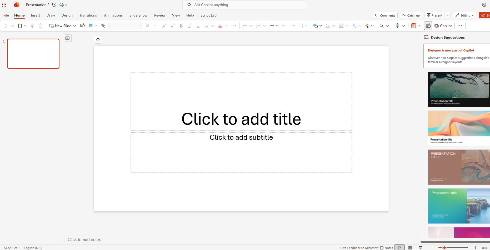The height and width of the screenshot is (250, 490).
Task: Switch to Slide Sorter view
Action: 410,248
